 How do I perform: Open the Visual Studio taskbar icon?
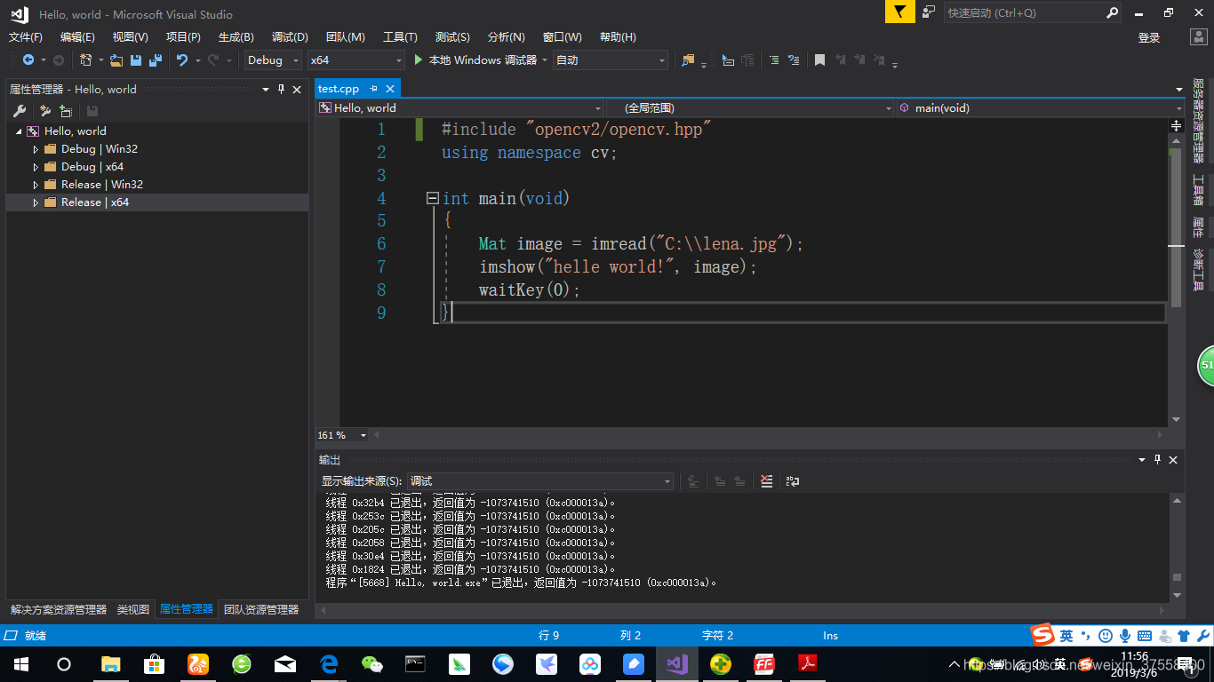(x=676, y=663)
